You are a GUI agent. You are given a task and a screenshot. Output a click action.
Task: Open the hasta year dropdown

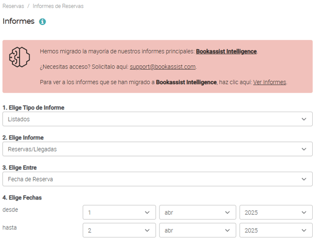[x=276, y=231]
